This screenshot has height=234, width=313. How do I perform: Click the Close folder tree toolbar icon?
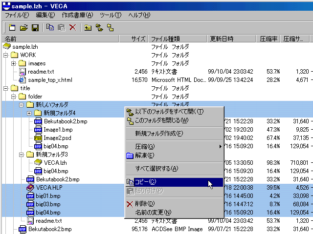click(x=110, y=27)
